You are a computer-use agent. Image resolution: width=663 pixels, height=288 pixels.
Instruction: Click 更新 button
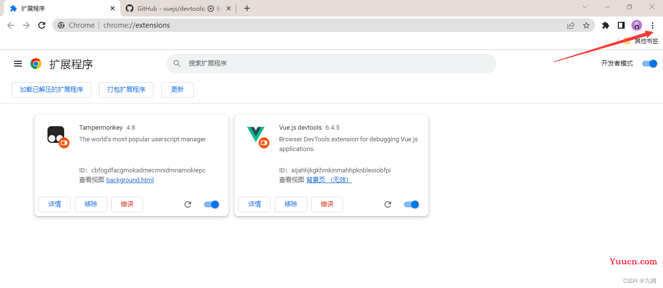coord(177,90)
